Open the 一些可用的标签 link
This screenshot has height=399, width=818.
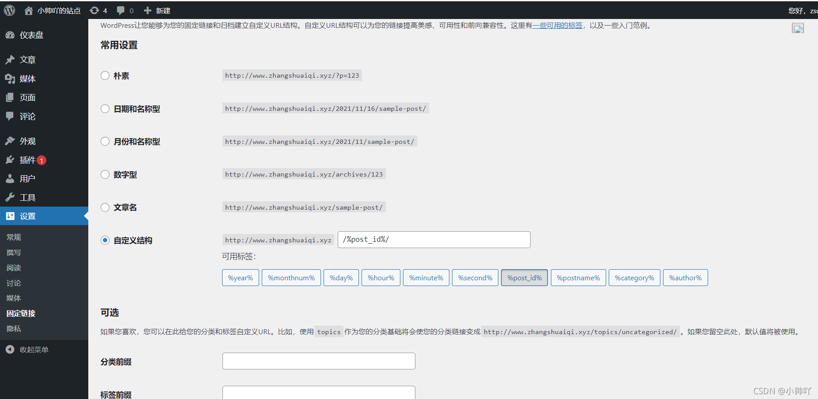pos(558,26)
